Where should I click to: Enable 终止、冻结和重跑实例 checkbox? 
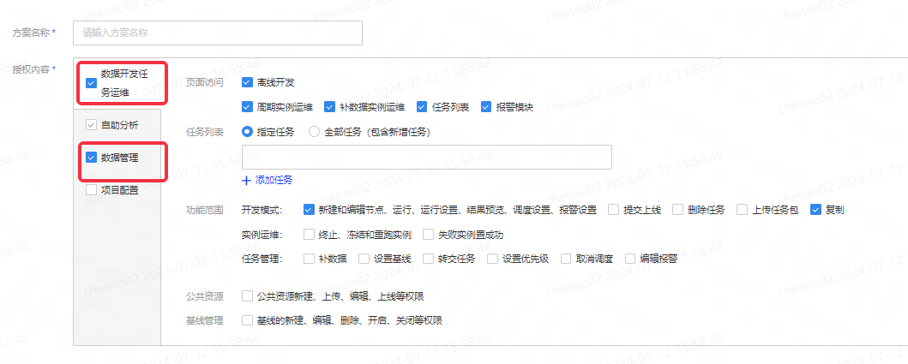[309, 235]
